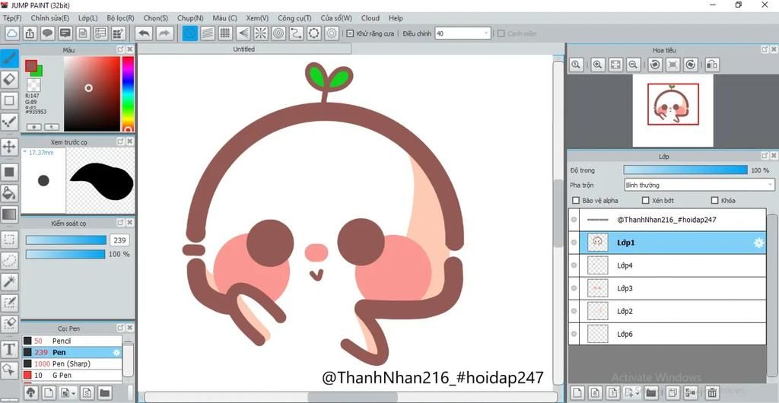Enable the Bảo vệ alpha checkbox
Viewport: 779px width, 403px height.
point(576,201)
